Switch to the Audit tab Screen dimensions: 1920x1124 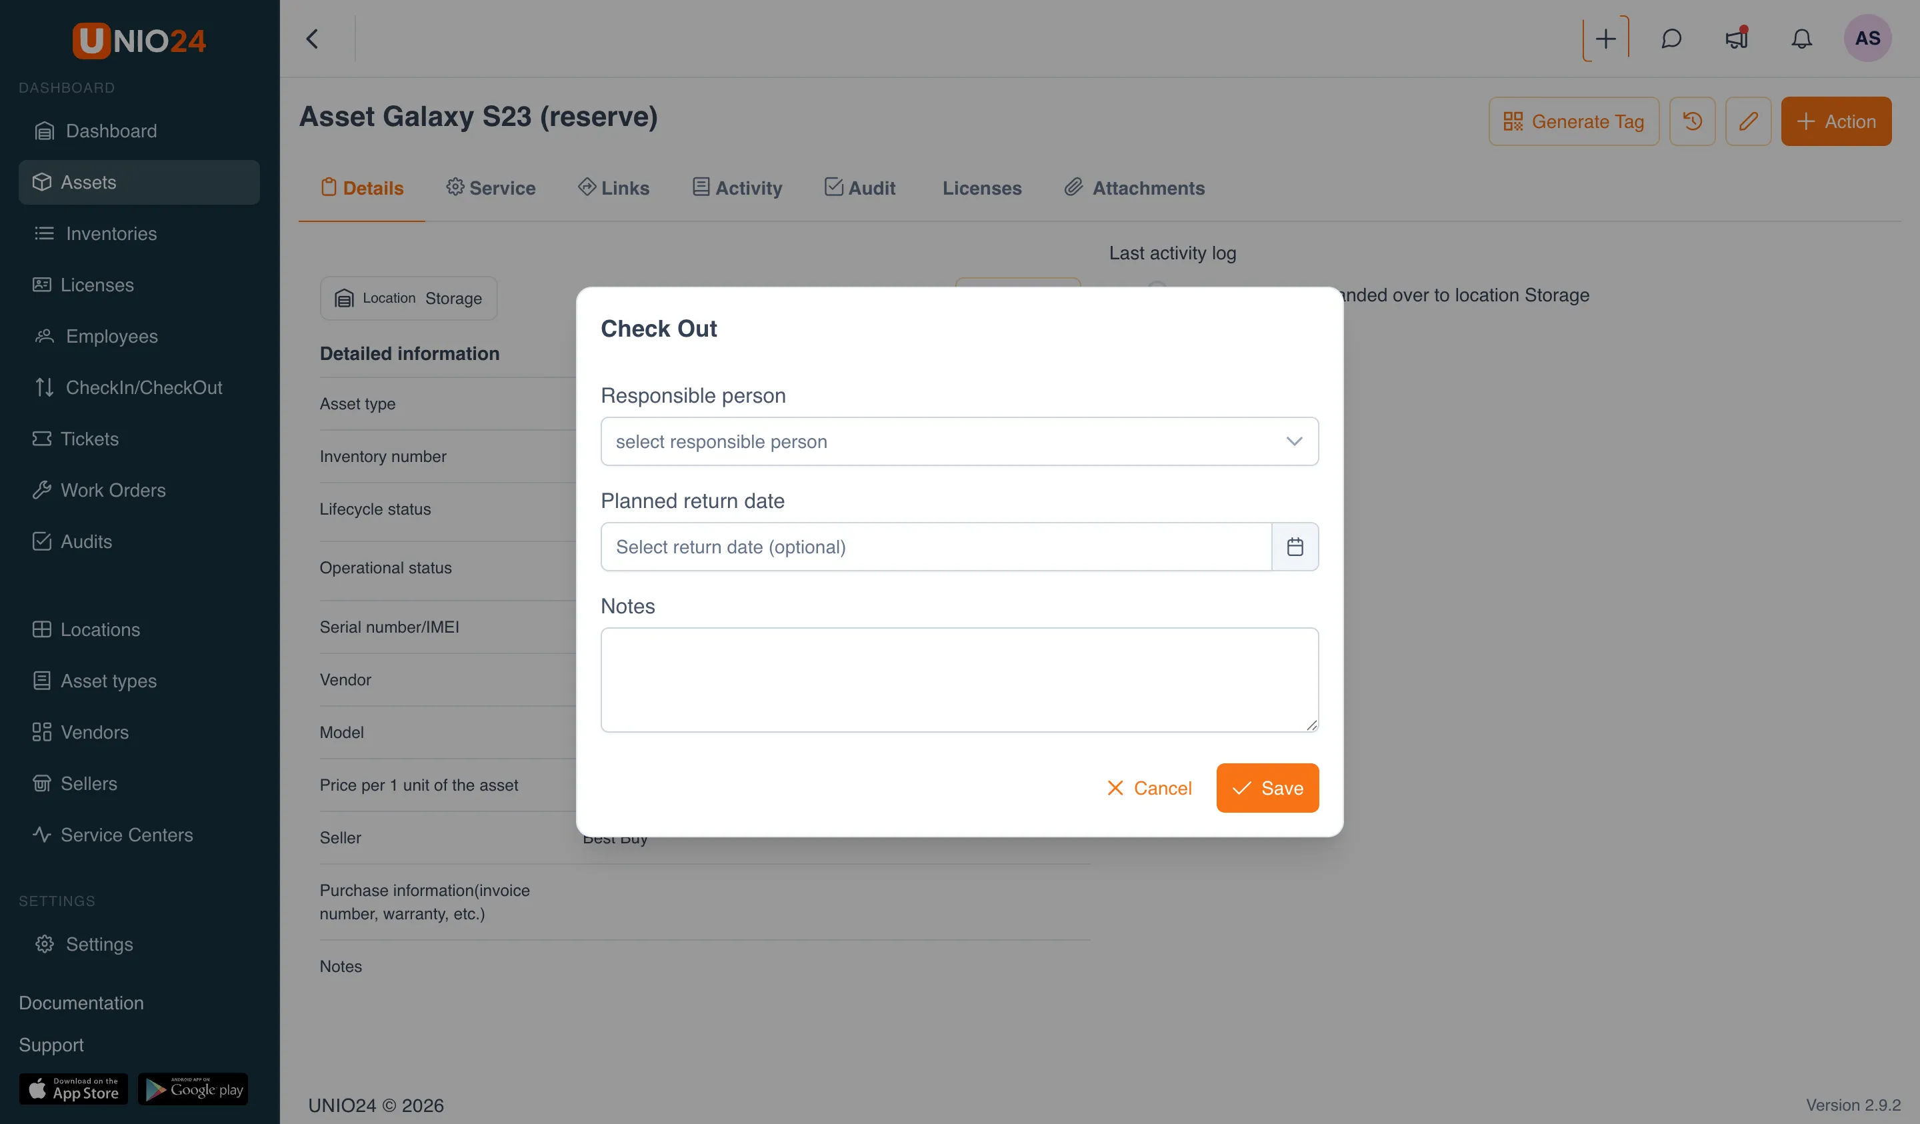point(859,188)
